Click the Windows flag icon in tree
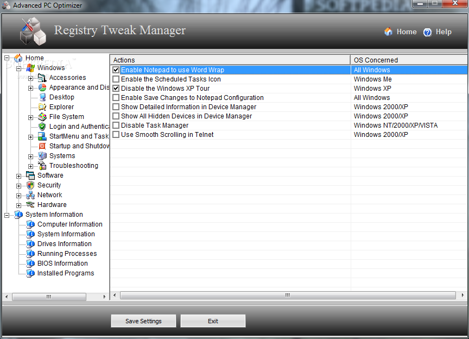 coord(30,68)
